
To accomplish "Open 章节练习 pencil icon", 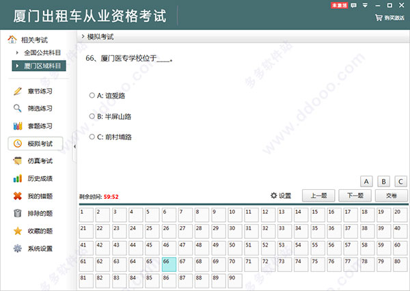I will click(18, 91).
